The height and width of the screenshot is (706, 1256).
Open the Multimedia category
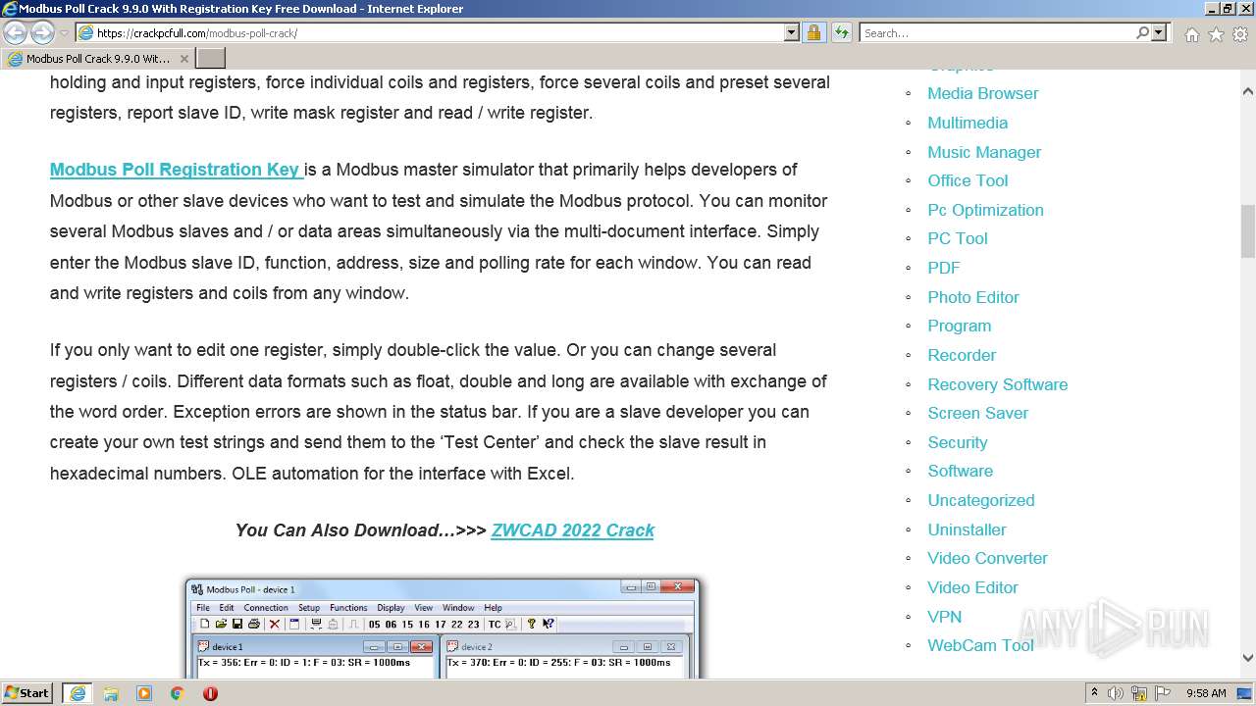(x=968, y=123)
